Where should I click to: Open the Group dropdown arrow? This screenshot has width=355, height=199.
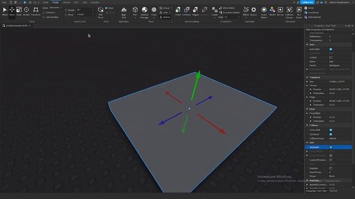(171, 8)
